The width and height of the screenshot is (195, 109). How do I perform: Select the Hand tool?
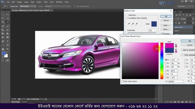coord(3,49)
